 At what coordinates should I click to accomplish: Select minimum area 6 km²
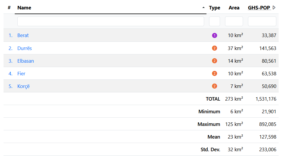tap(237, 112)
